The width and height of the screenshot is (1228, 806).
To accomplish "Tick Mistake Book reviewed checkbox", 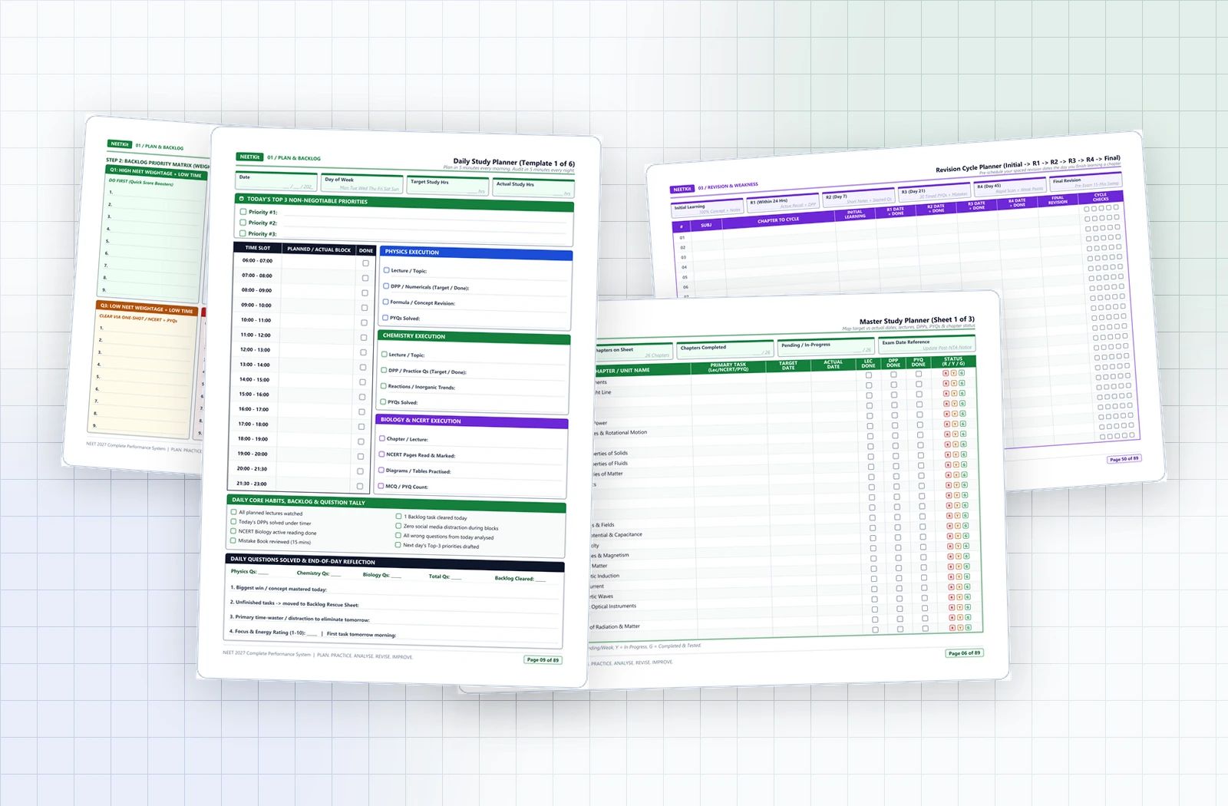I will click(x=233, y=540).
